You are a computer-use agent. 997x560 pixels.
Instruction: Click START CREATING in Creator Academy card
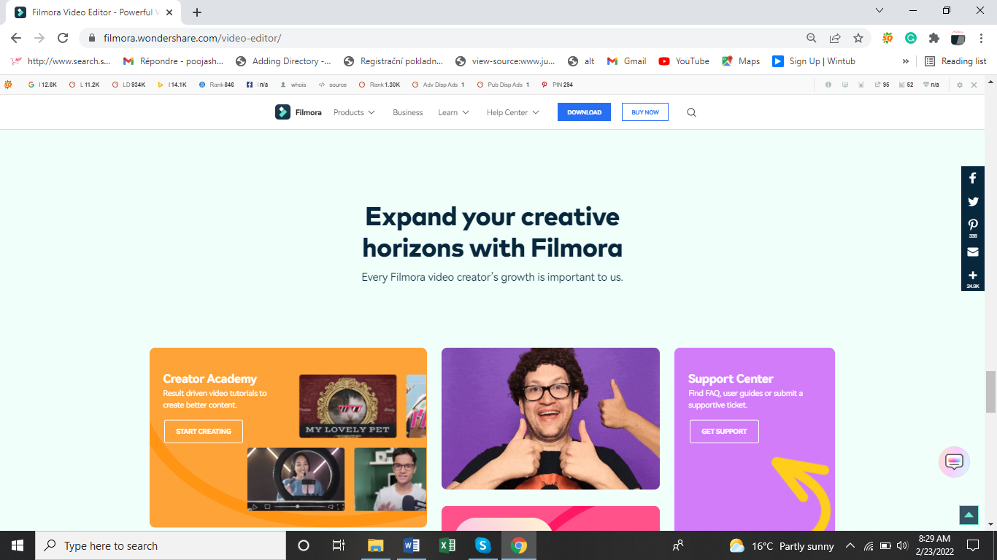click(x=204, y=432)
